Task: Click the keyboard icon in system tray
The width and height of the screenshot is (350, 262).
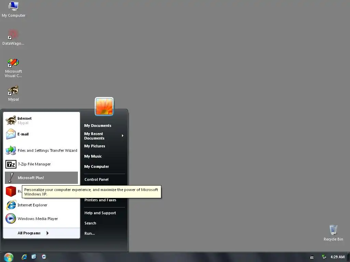Action: pos(312,257)
